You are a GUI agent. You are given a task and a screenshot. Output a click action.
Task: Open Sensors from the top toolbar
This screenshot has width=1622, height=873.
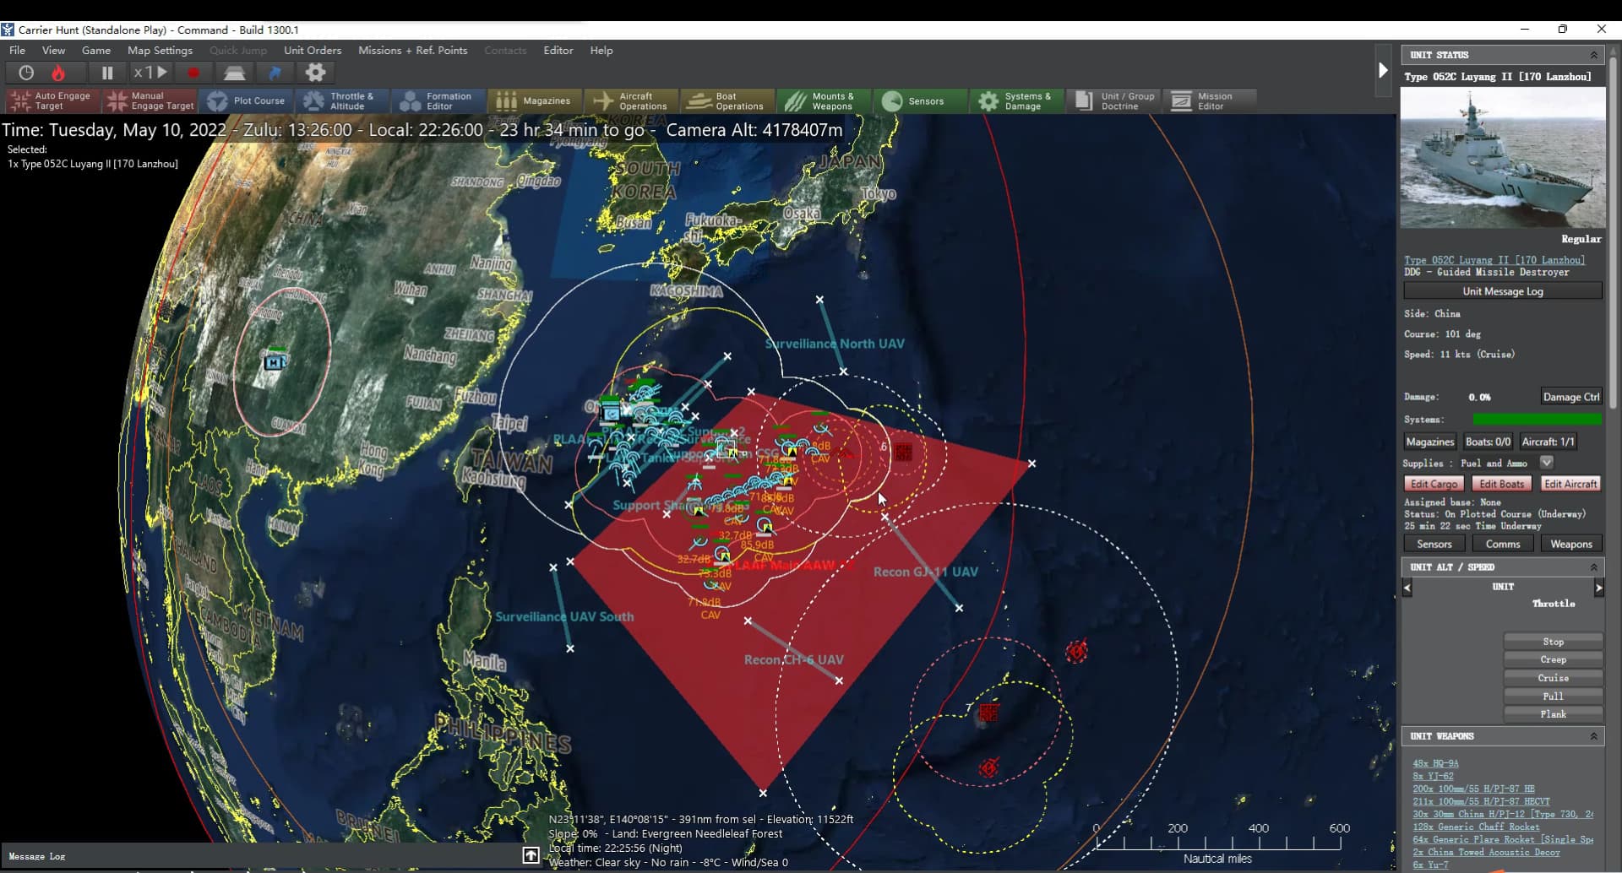coord(920,101)
